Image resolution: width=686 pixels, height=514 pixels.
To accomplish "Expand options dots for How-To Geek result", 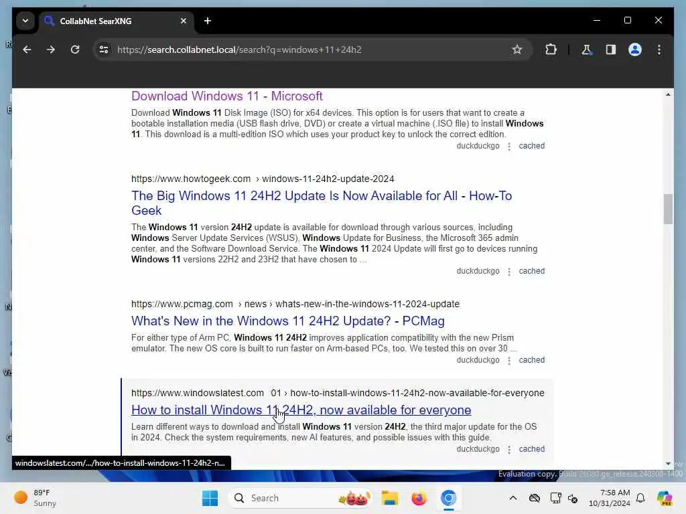I will click(x=509, y=272).
